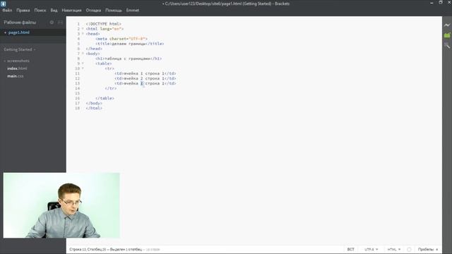Click the closing table tag on line 16
This screenshot has width=452, height=254.
(105, 98)
